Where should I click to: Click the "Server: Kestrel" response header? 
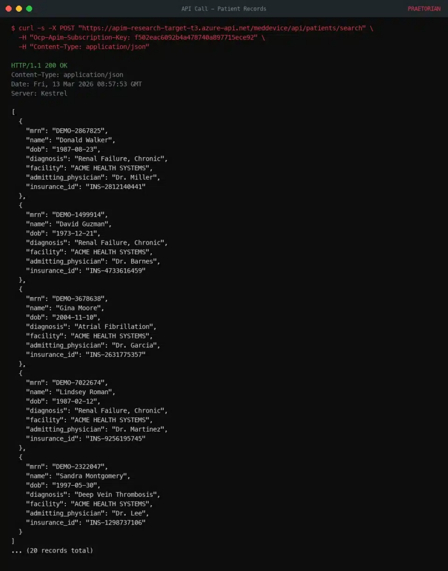click(39, 93)
